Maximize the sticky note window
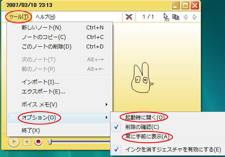Viewport: 225px width, 157px height. point(185,6)
